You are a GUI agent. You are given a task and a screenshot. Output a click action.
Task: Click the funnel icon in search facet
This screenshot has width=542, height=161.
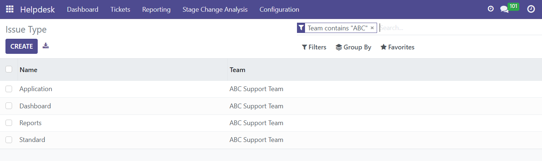pos(301,28)
